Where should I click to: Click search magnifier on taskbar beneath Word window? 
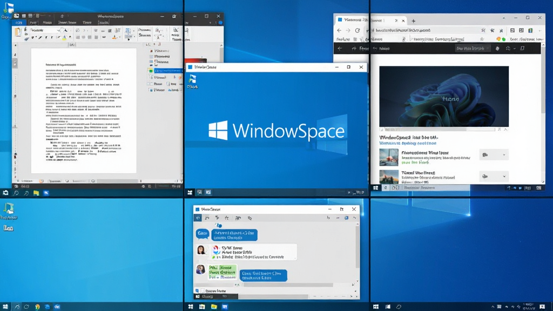point(16,193)
